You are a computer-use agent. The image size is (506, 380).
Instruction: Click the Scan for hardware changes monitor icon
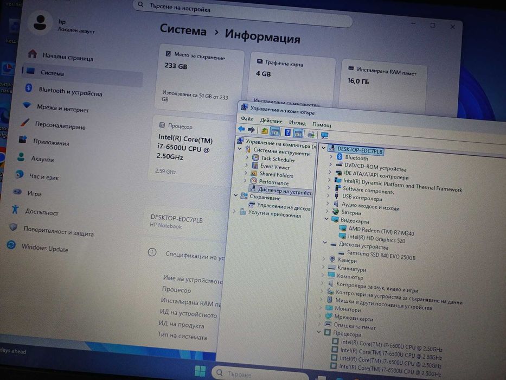coord(324,135)
